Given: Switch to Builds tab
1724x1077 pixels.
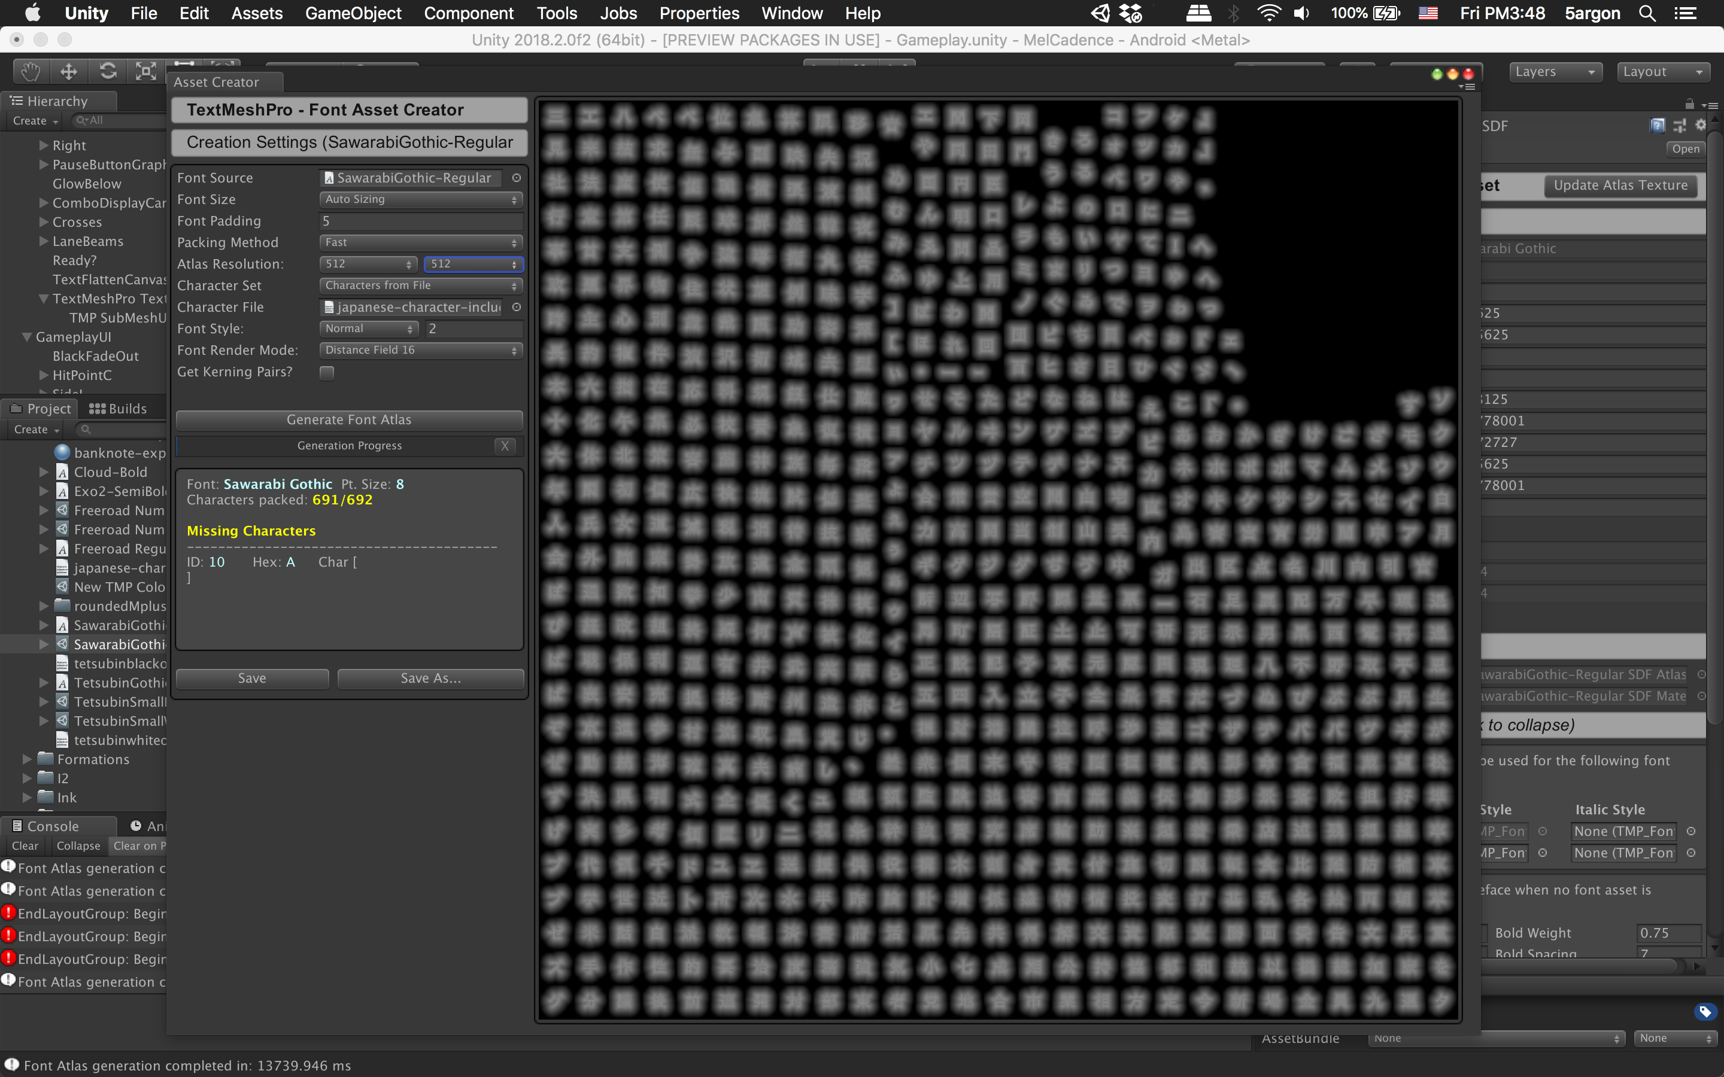Looking at the screenshot, I should 119,409.
